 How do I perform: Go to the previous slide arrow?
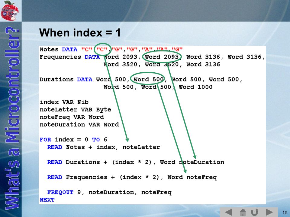click(228, 212)
